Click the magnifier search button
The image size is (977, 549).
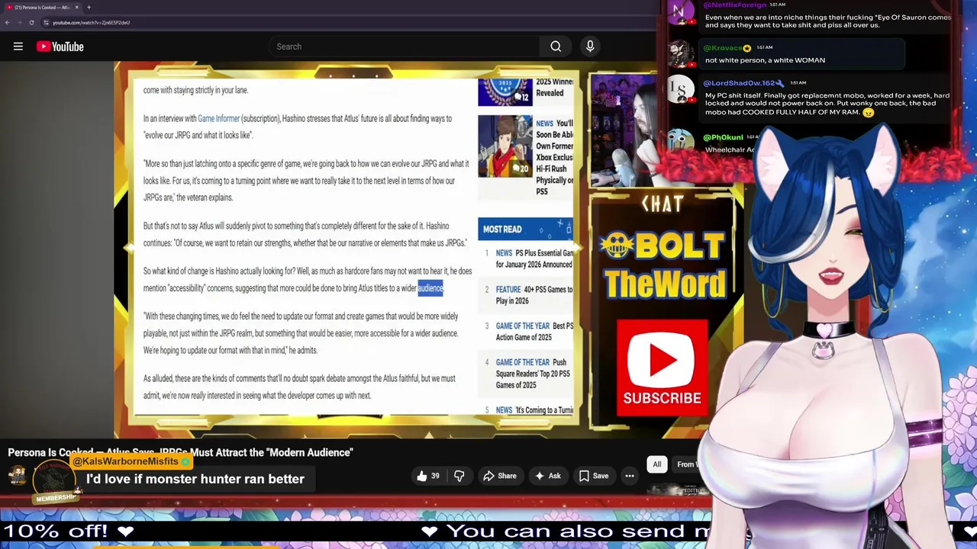pos(556,47)
